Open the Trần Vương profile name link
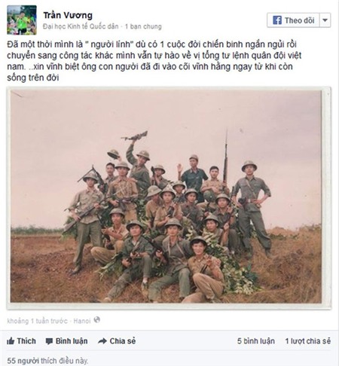Image resolution: width=339 pixels, height=366 pixels. [x=68, y=15]
